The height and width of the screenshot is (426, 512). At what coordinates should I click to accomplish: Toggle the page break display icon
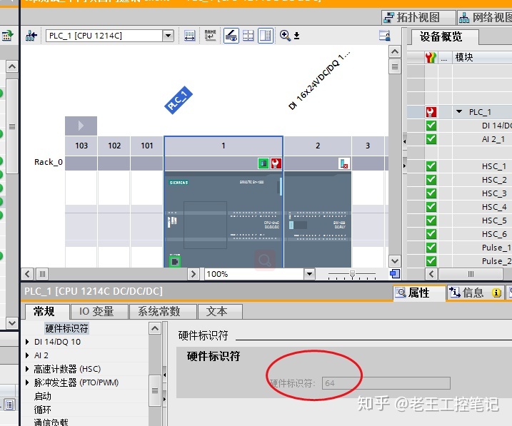[249, 36]
